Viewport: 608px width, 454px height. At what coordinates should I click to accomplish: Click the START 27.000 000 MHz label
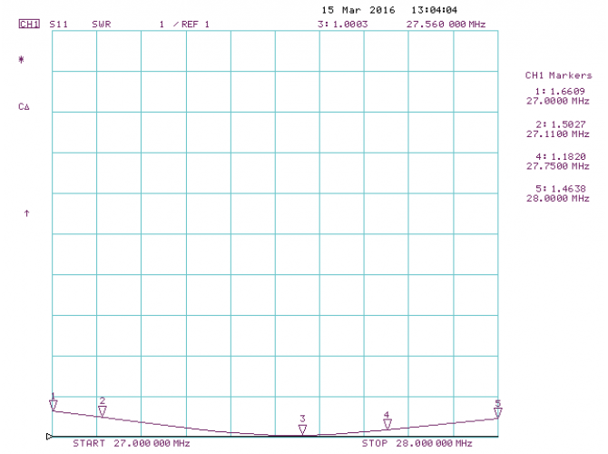131,443
